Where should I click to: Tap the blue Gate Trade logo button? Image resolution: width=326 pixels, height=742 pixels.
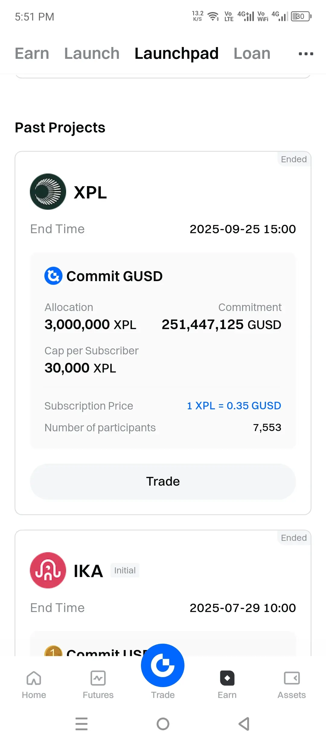[x=163, y=665]
